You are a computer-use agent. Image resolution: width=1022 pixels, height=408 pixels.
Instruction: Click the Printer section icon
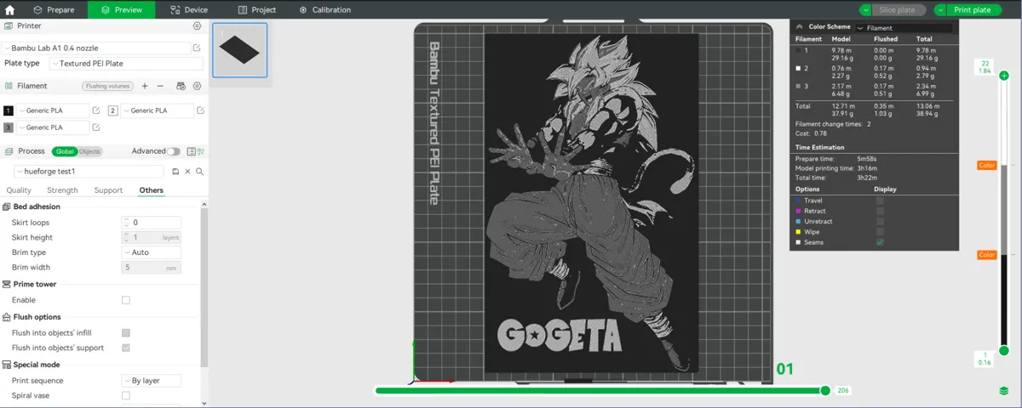point(9,26)
